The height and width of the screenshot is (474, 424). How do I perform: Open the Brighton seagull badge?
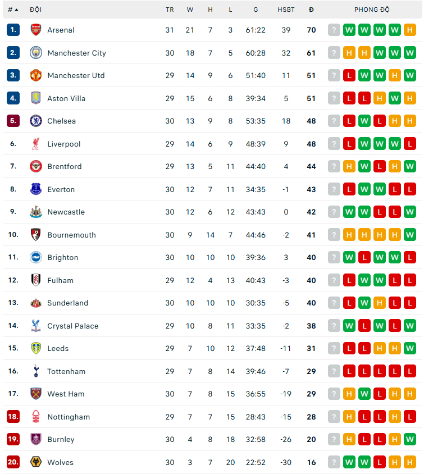(35, 257)
